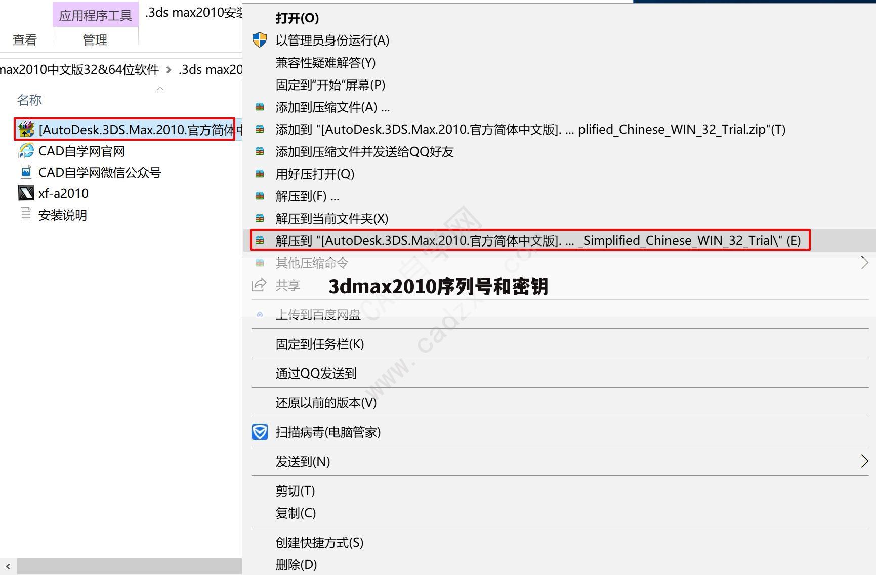Expand the 其他压缩命令 submenu arrow
The height and width of the screenshot is (575, 876).
click(864, 263)
